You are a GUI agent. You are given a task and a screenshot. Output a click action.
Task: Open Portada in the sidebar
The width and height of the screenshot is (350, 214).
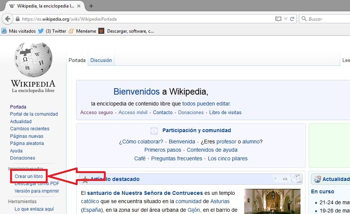[18, 107]
